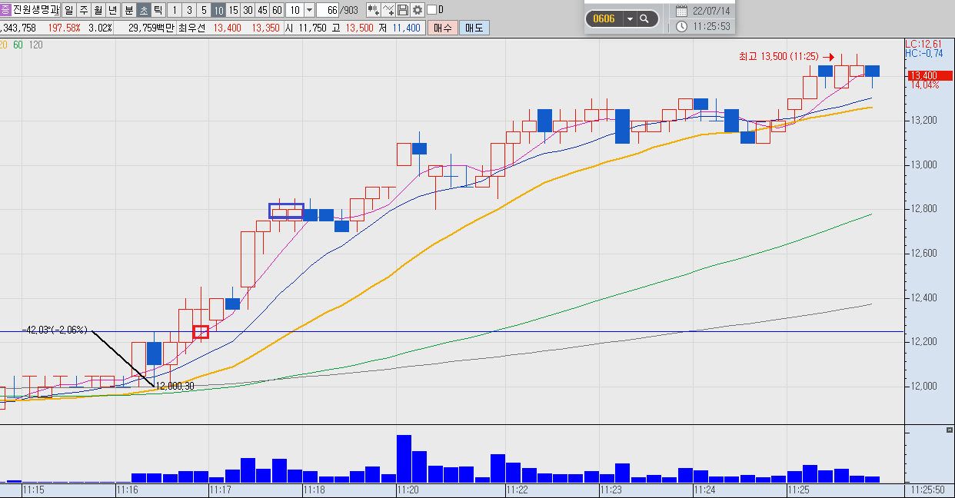Switch chart to 초 (seconds) mode
955x498 pixels.
pyautogui.click(x=144, y=10)
